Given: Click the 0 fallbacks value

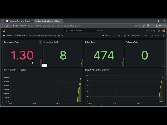Looking at the screenshot, I should pyautogui.click(x=145, y=55).
